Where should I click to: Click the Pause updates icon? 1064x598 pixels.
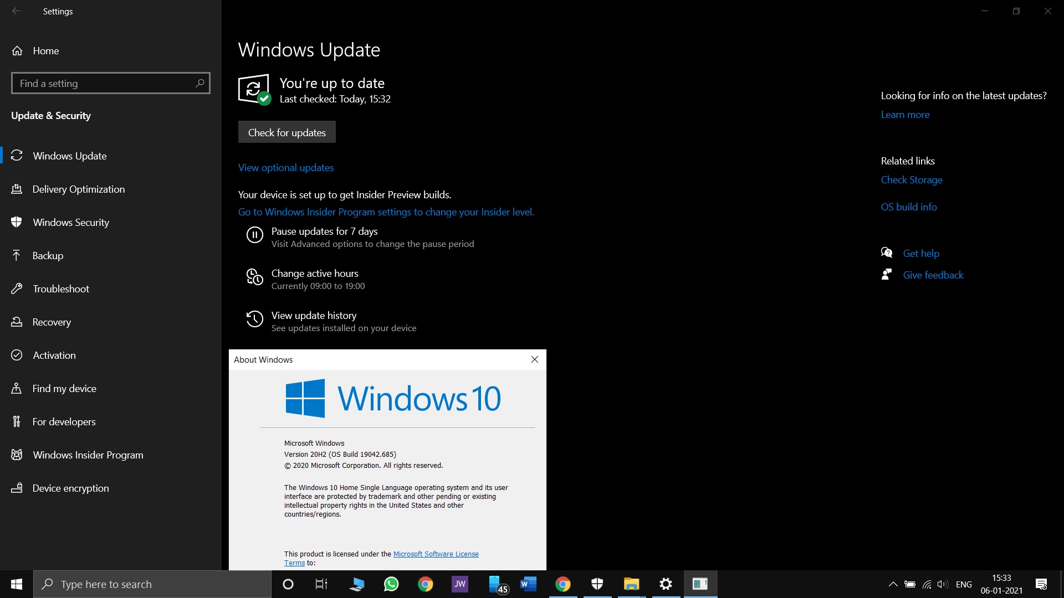tap(254, 235)
